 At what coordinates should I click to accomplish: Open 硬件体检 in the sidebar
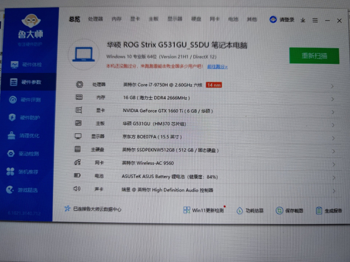[x=26, y=65]
